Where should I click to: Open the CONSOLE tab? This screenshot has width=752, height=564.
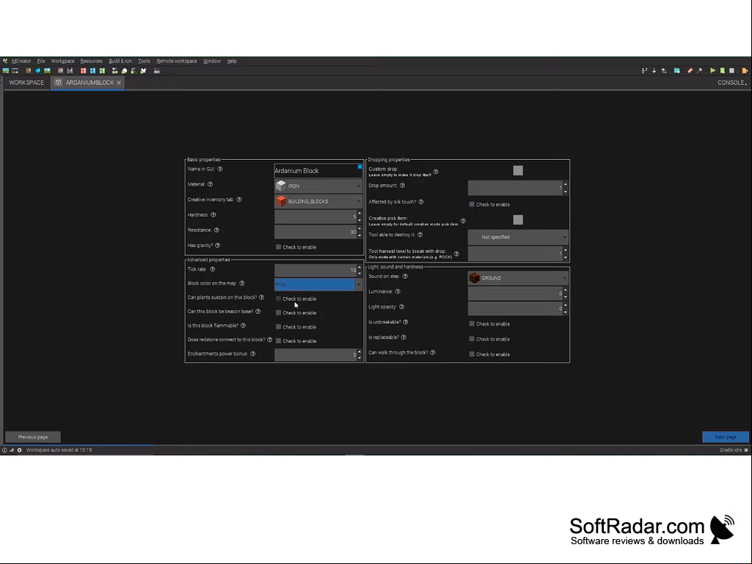[731, 82]
